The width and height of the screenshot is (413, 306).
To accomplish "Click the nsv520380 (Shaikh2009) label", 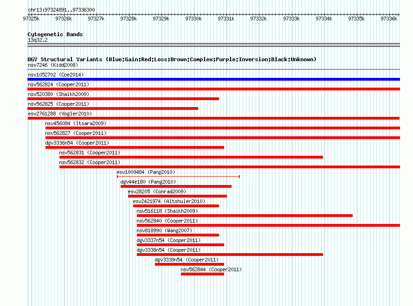I will (58, 94).
